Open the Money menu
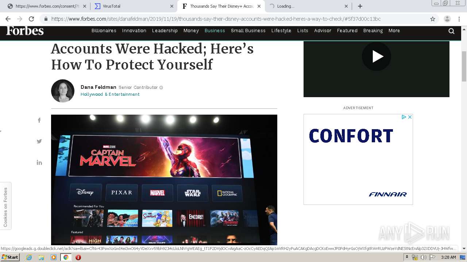467x262 pixels. coord(191,31)
